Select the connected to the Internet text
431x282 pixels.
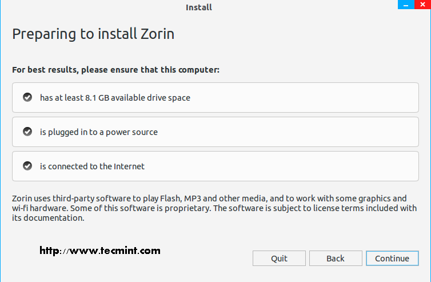(92, 166)
